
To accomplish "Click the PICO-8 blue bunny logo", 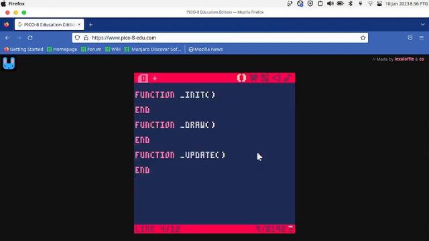I will 9,63.
